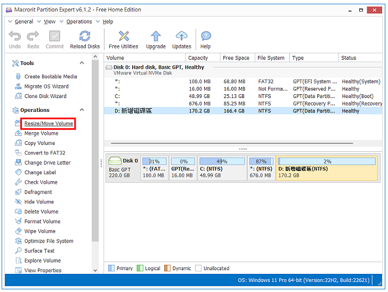The image size is (388, 292).
Task: Click the Undo toolbar icon
Action: (x=14, y=36)
